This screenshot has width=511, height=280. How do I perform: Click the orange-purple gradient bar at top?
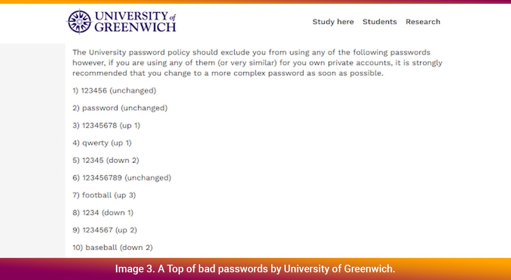pos(255,2)
